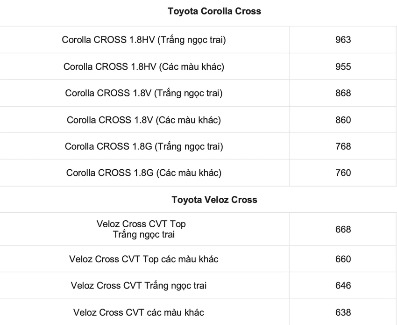Image resolution: width=397 pixels, height=325 pixels.
Task: Click the 955 price value
Action: pyautogui.click(x=343, y=67)
